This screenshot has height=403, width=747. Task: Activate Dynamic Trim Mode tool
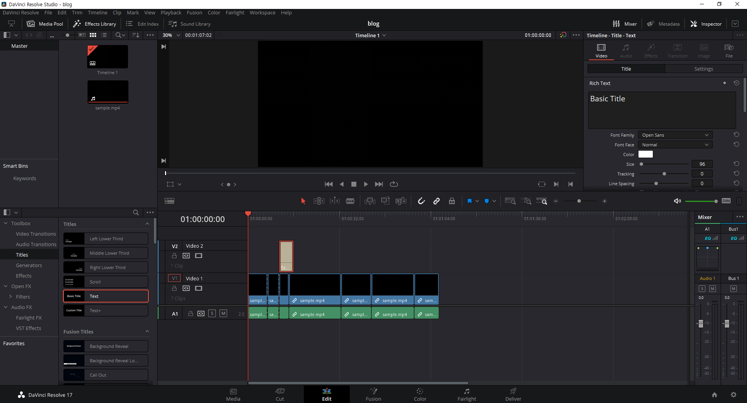point(335,201)
